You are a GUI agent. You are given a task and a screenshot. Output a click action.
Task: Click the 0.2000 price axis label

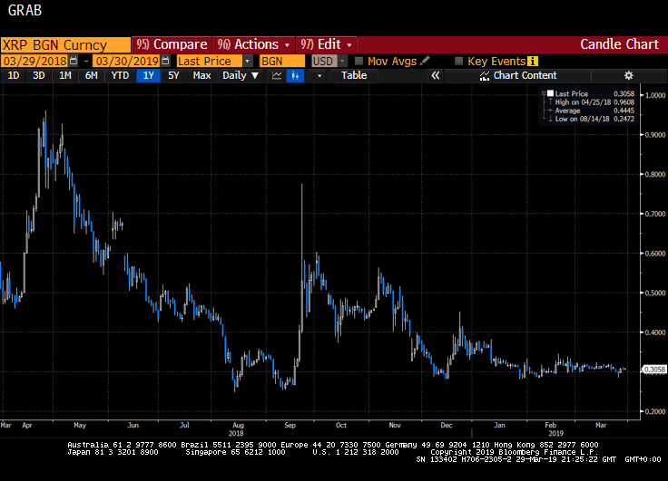[x=655, y=411]
